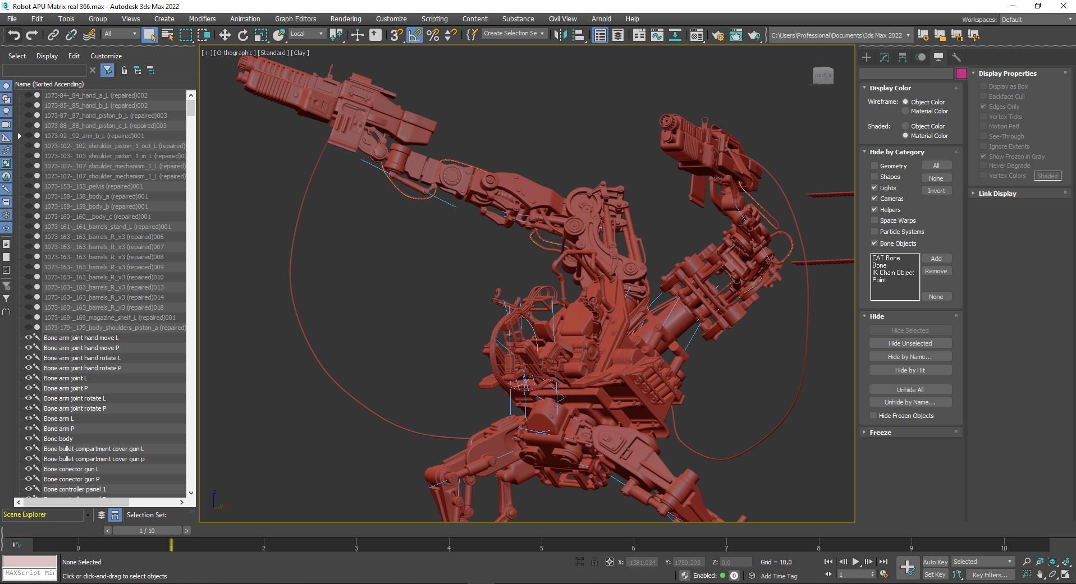
Task: Toggle the Angle Snap icon
Action: (414, 35)
